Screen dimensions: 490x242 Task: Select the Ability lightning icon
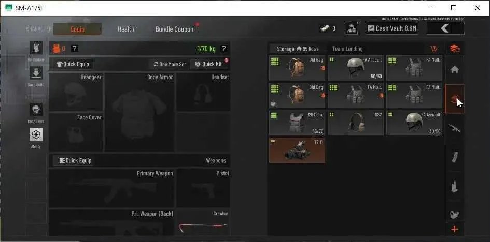click(36, 134)
